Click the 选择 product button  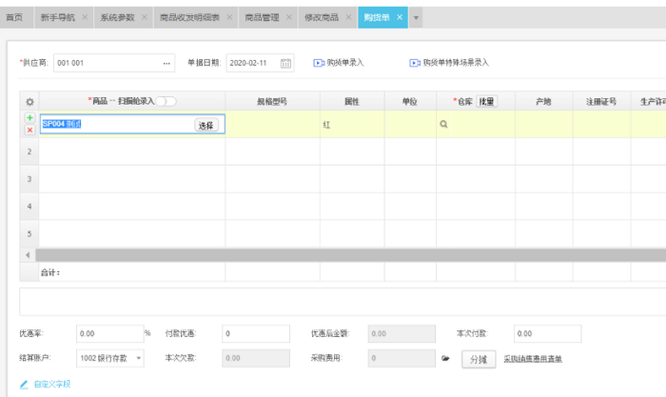(206, 126)
